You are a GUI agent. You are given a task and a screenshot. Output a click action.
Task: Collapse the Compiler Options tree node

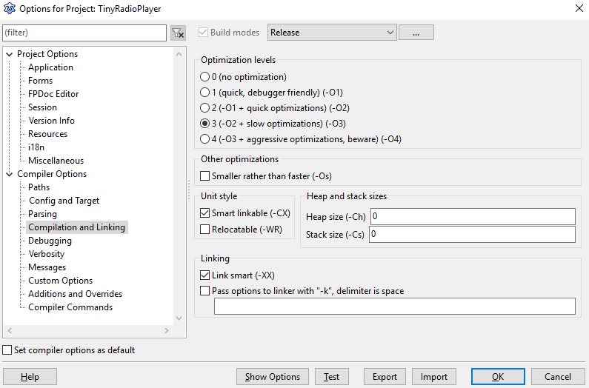coord(10,174)
